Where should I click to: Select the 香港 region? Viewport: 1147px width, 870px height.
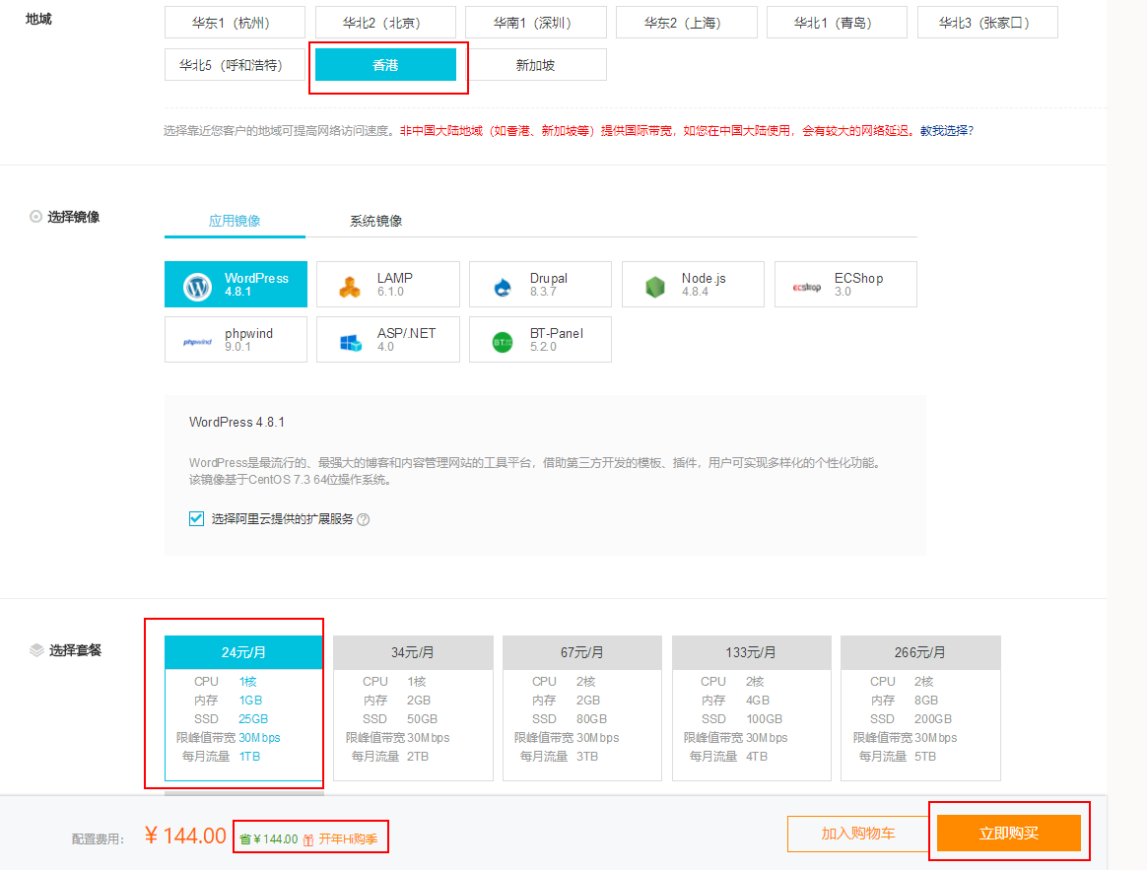[385, 65]
